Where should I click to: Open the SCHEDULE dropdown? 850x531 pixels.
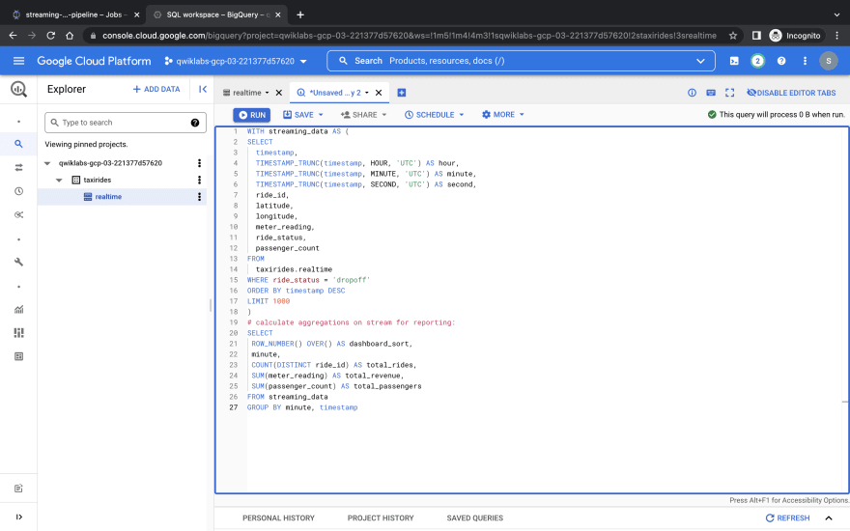pos(435,115)
